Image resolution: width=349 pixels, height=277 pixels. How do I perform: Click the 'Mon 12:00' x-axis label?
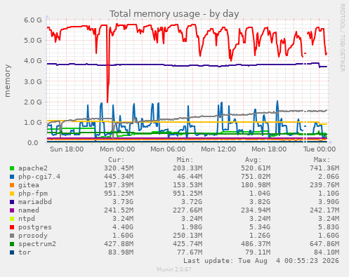coord(218,149)
